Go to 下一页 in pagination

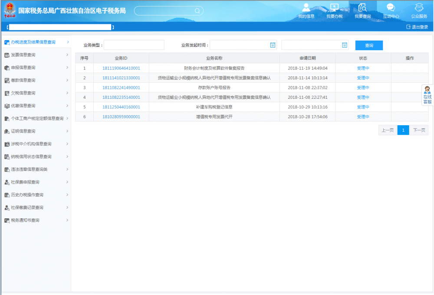click(x=419, y=130)
